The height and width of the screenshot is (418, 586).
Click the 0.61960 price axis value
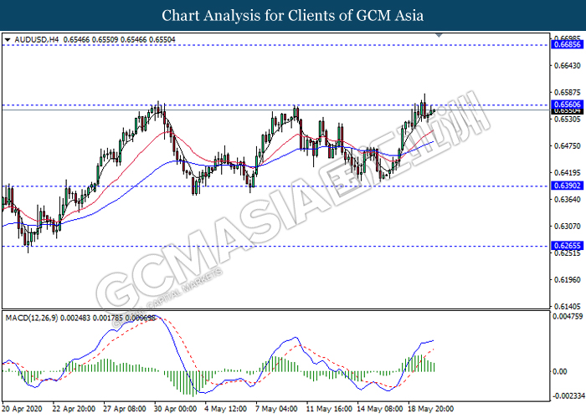tap(567, 279)
